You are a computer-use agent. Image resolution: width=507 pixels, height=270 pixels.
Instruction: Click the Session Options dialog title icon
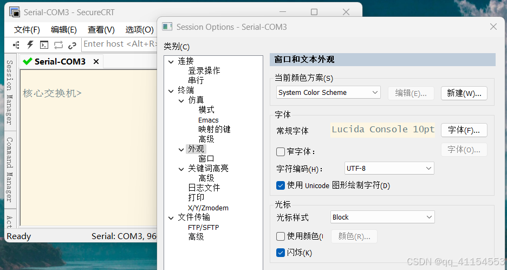click(x=167, y=27)
